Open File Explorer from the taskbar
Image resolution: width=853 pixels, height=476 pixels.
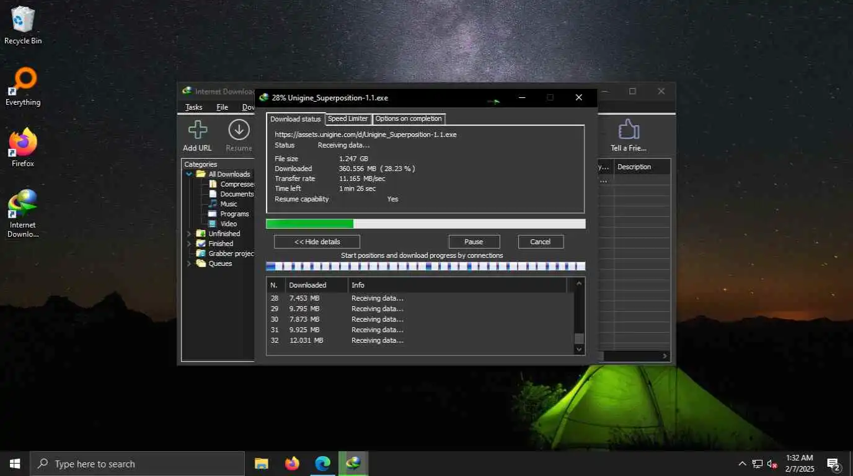tap(262, 464)
